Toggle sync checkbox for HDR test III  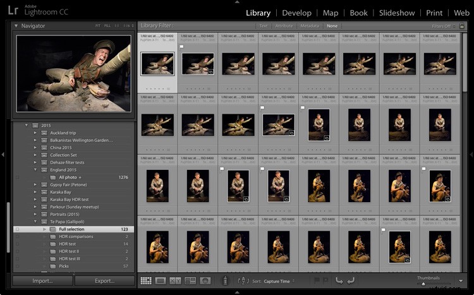point(17,259)
